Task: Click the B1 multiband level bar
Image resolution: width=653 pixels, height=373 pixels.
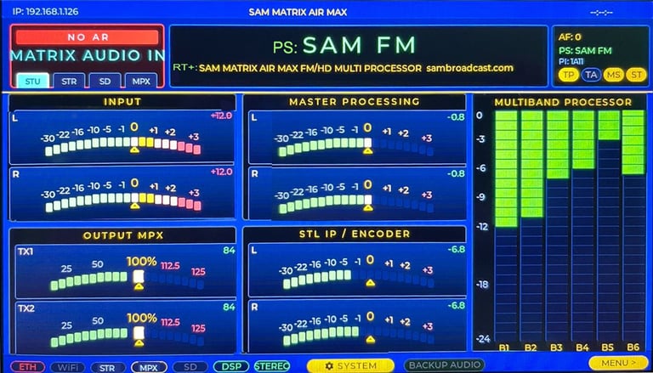Action: (x=506, y=226)
